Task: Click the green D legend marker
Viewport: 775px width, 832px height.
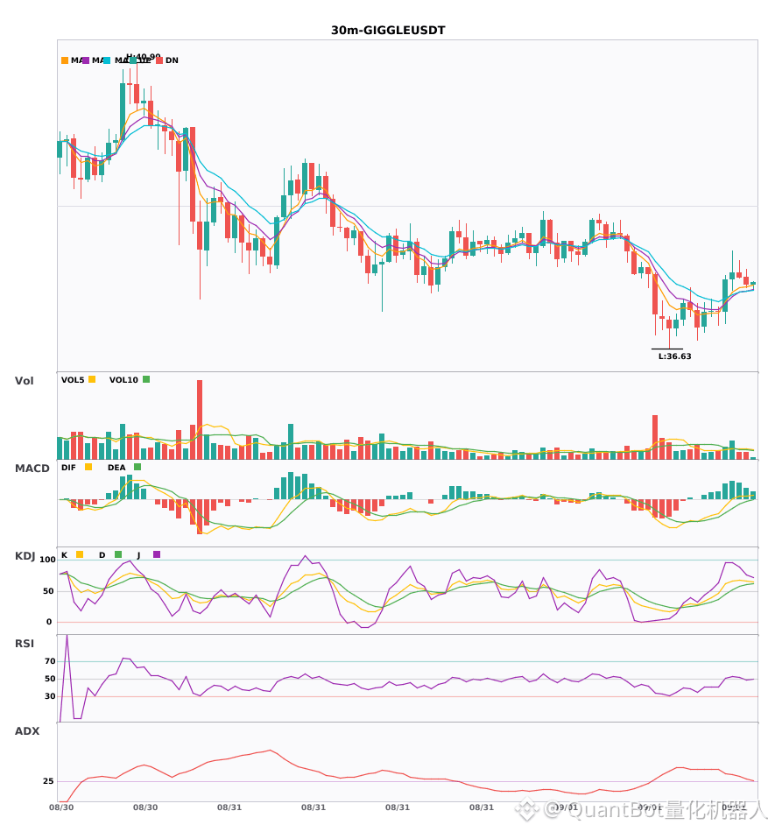Action: point(118,554)
